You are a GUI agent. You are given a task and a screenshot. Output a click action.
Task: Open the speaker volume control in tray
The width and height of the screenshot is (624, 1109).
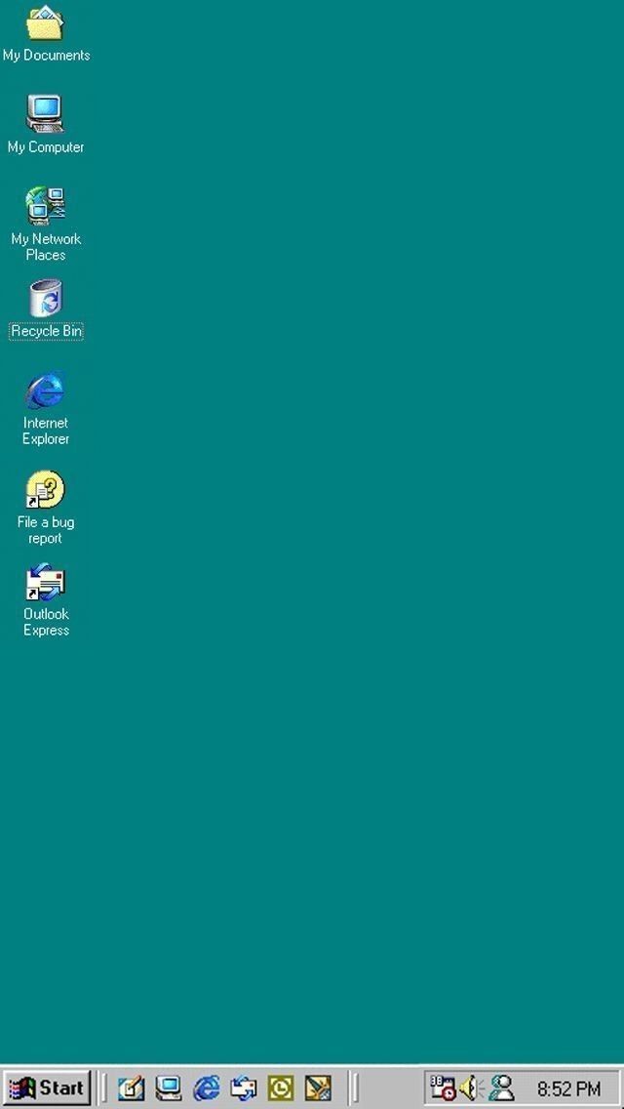(x=472, y=1088)
